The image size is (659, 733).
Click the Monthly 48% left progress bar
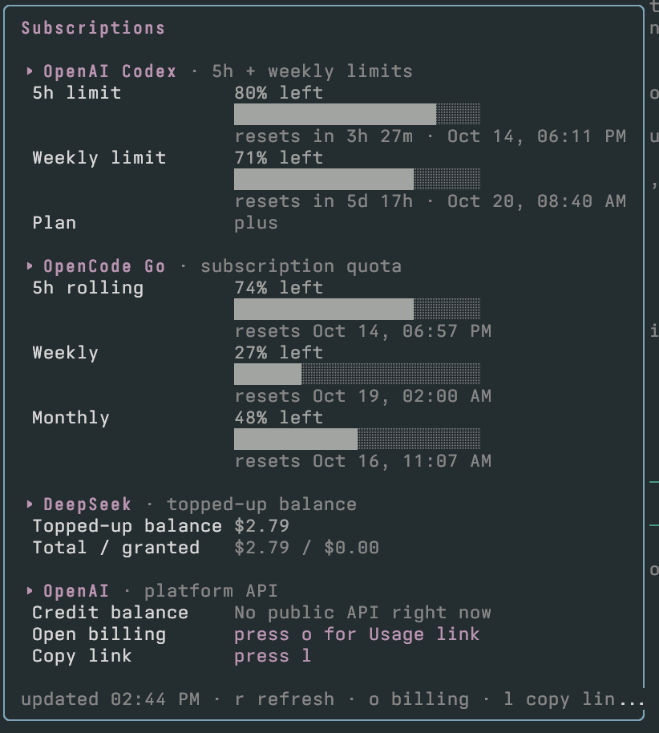click(x=357, y=439)
